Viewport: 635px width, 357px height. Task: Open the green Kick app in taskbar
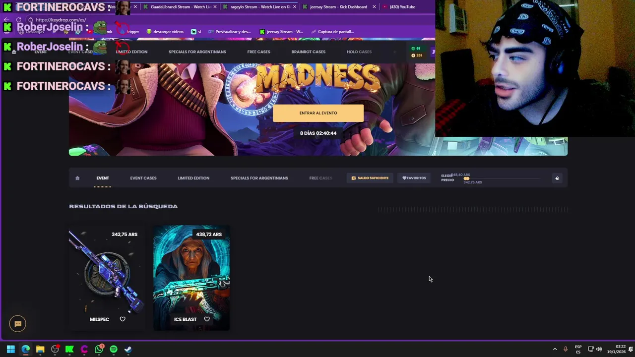(x=69, y=349)
